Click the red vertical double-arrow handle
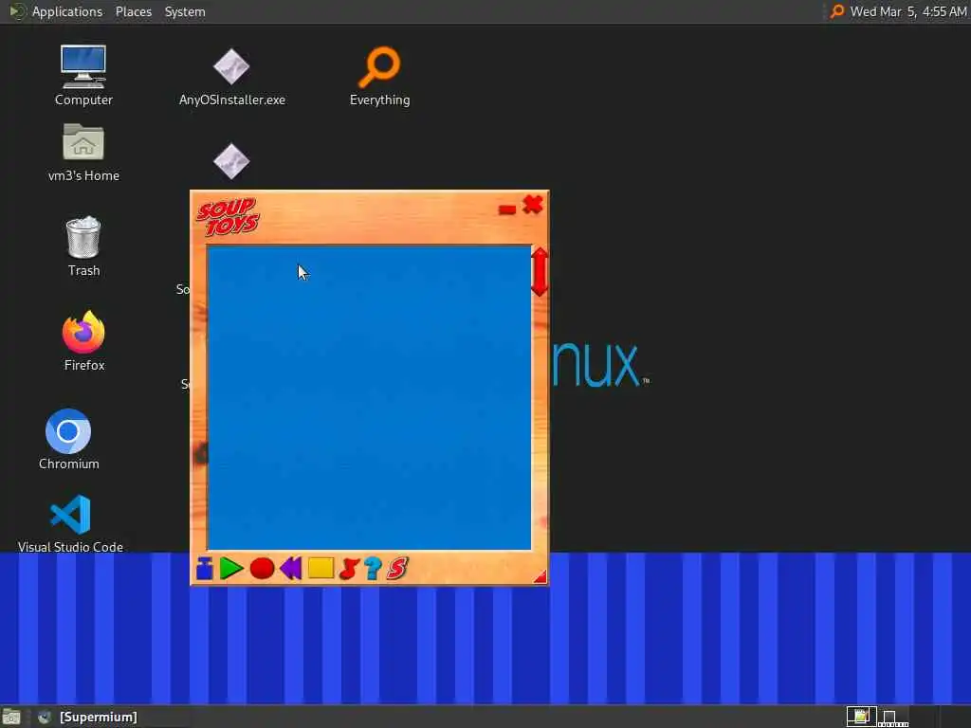This screenshot has height=728, width=971. 540,272
